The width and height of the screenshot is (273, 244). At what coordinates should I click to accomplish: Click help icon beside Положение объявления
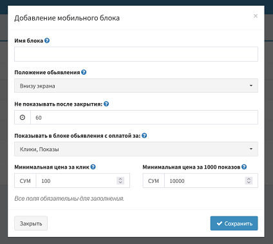tap(84, 72)
